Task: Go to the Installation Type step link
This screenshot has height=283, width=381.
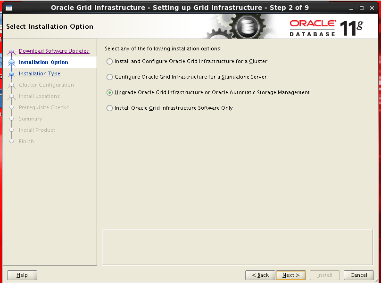Action: 40,73
